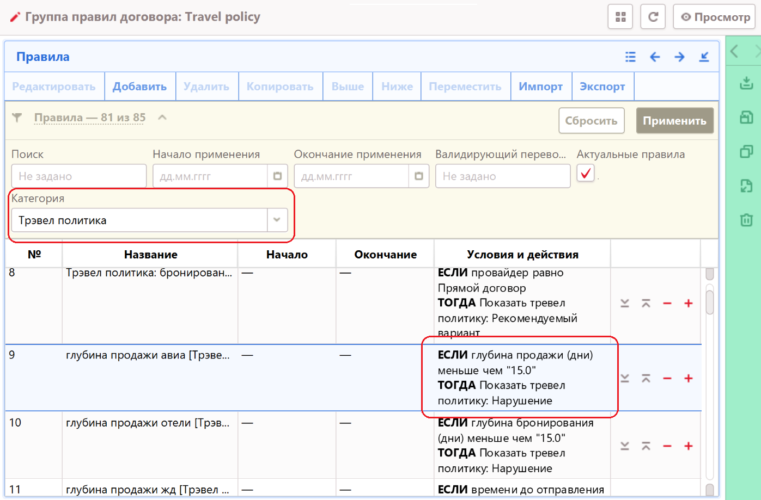Open the Начало применения calendar picker

(x=277, y=176)
